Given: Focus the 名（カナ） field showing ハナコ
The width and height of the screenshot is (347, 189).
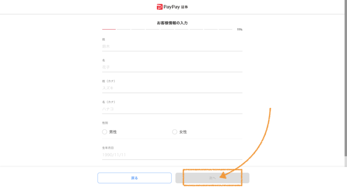Looking at the screenshot, I should pos(172,109).
